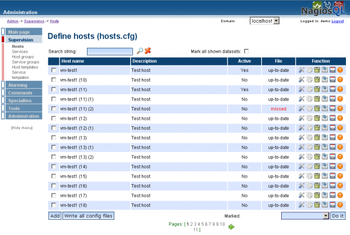Open the Domain dropdown showing localhost
Viewport: 350px width, 235px height.
264,20
